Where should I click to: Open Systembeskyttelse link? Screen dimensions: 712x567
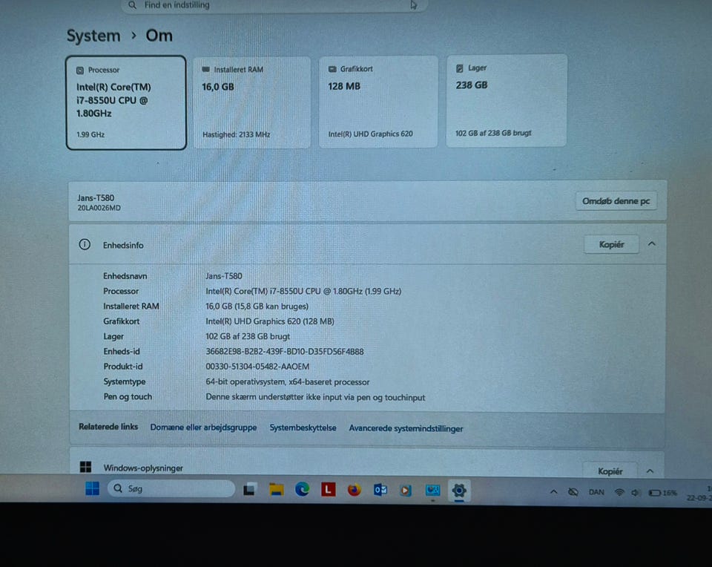click(x=303, y=428)
